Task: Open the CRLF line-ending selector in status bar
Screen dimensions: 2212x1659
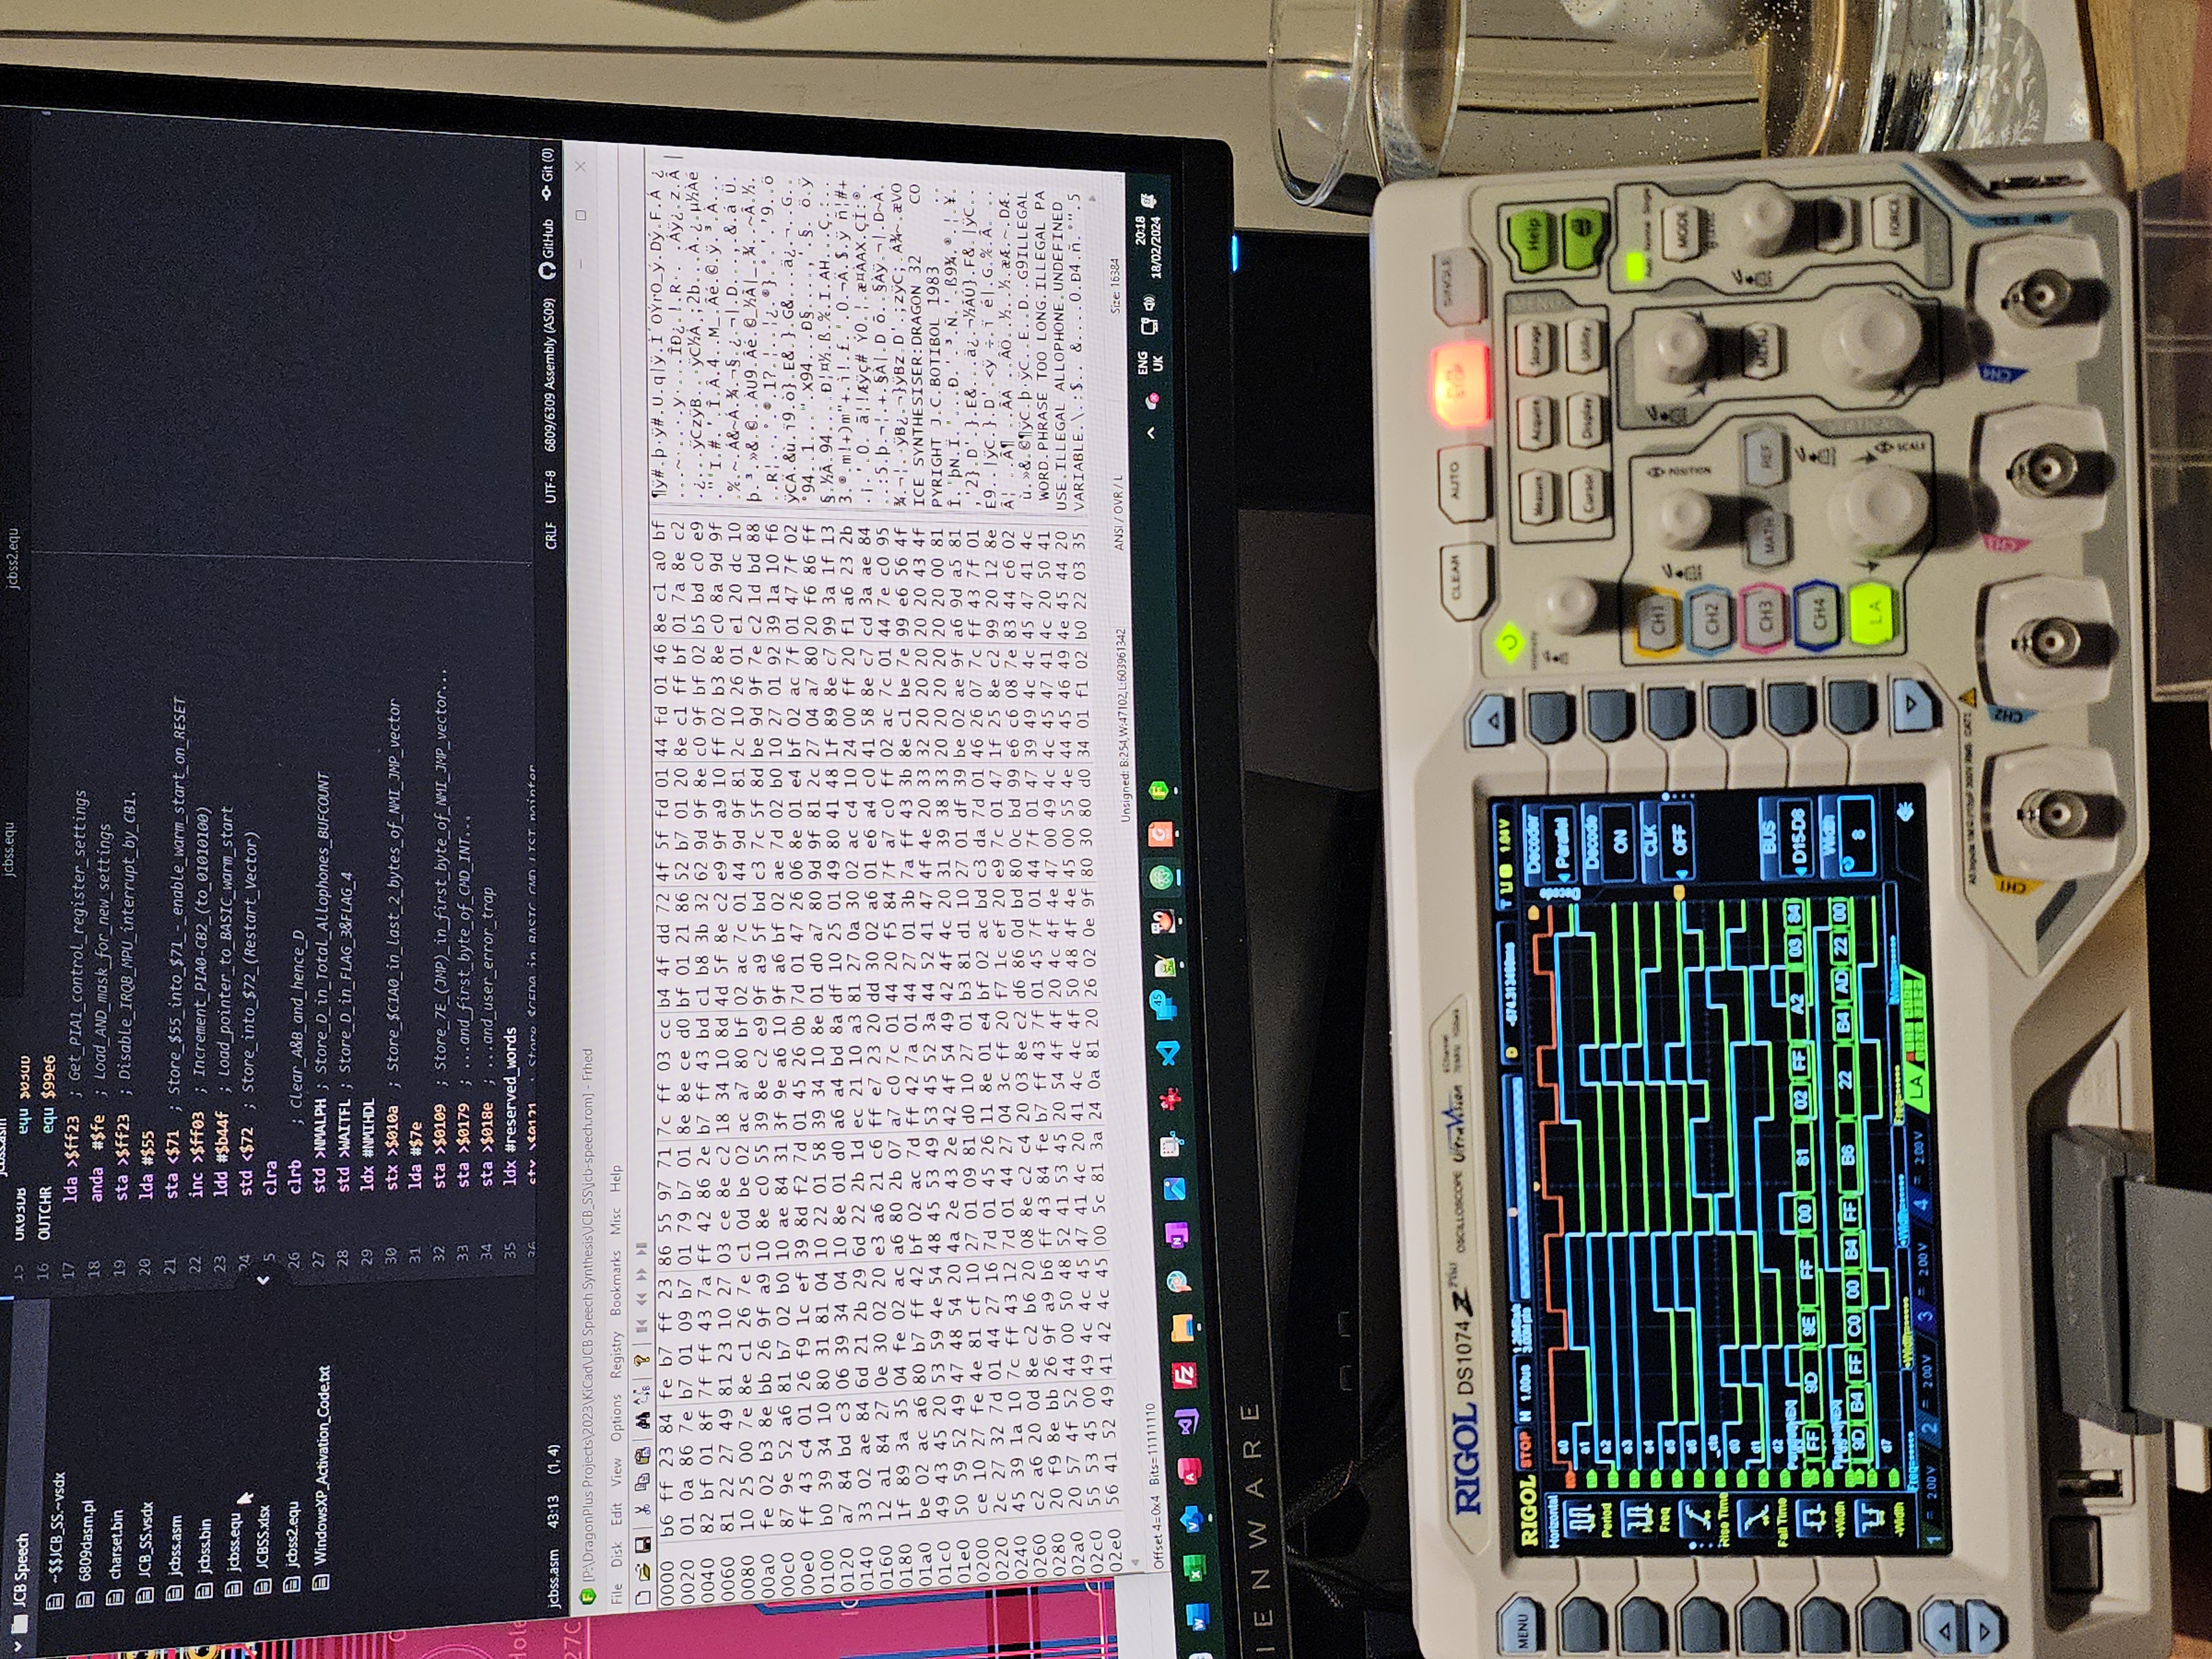Action: point(551,536)
